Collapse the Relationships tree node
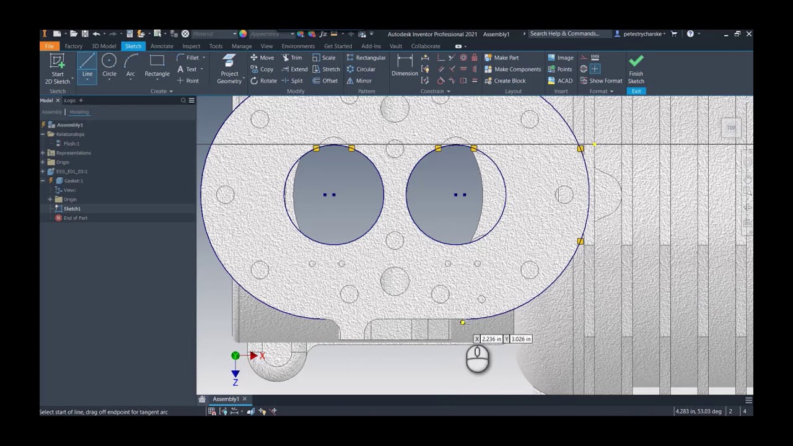Viewport: 793px width, 446px height. point(43,134)
